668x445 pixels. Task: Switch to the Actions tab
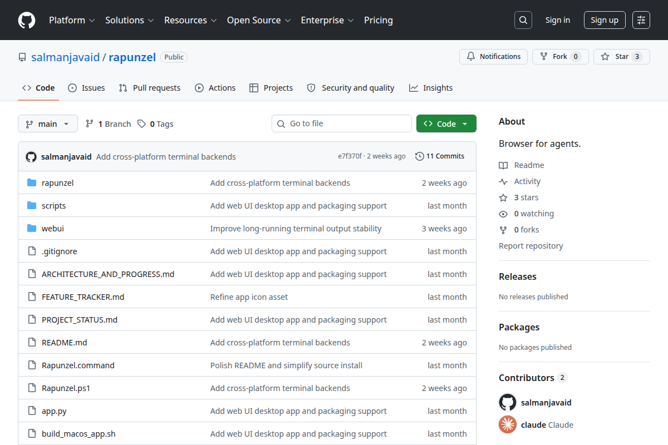tap(215, 88)
